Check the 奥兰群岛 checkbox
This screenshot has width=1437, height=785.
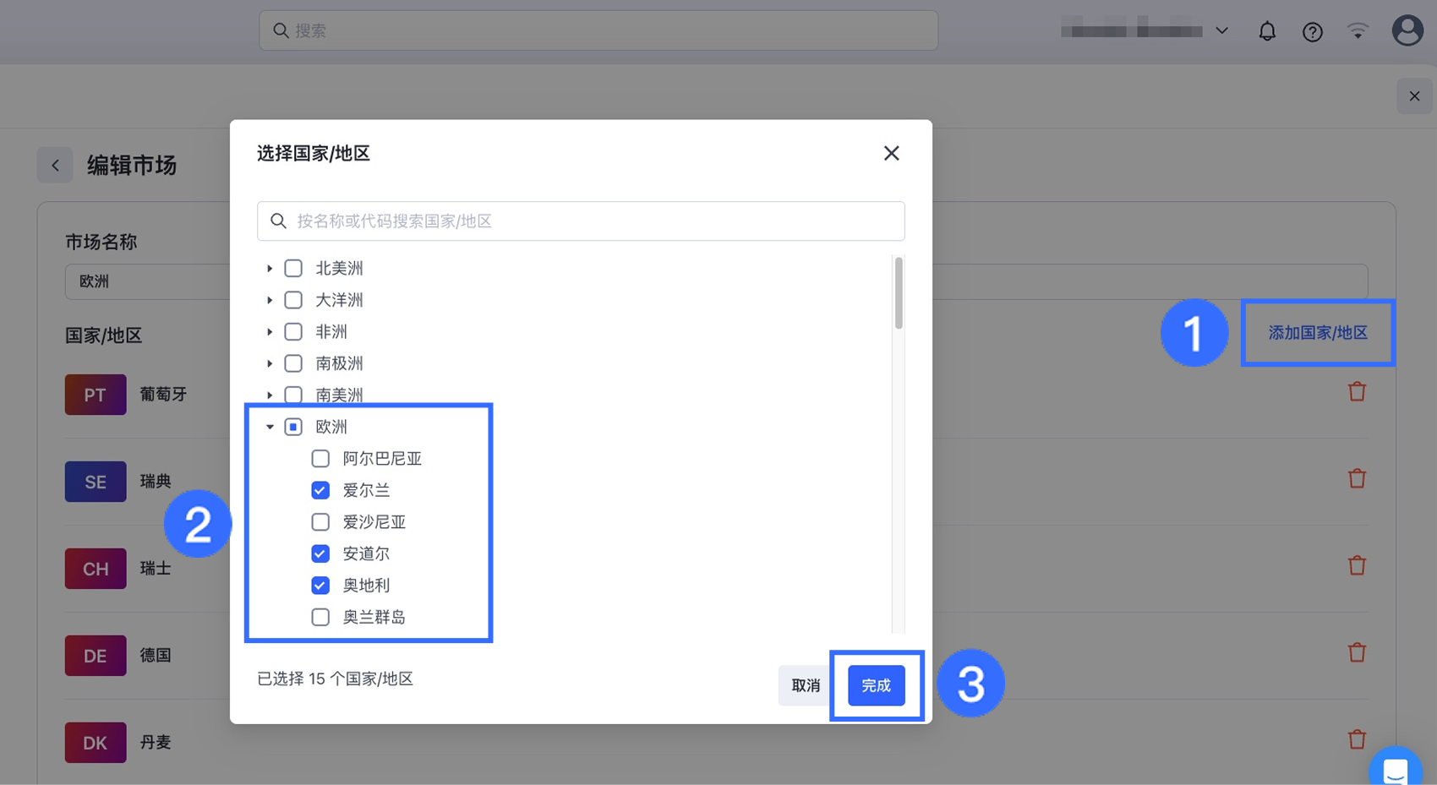[x=320, y=617]
